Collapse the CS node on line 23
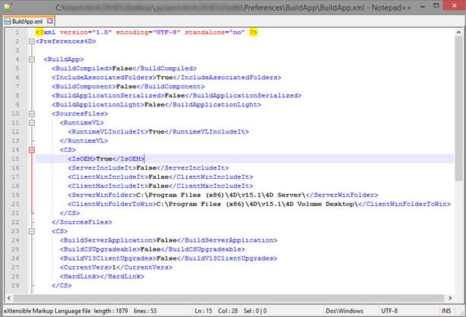466x317 pixels. [x=31, y=231]
